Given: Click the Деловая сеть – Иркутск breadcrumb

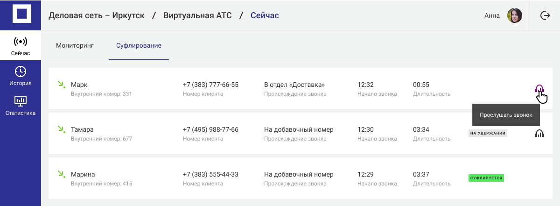Looking at the screenshot, I should tap(97, 15).
